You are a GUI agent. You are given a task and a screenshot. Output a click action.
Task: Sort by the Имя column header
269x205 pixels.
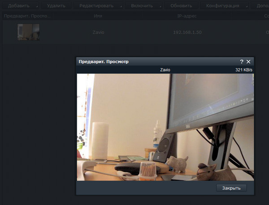click(x=98, y=16)
